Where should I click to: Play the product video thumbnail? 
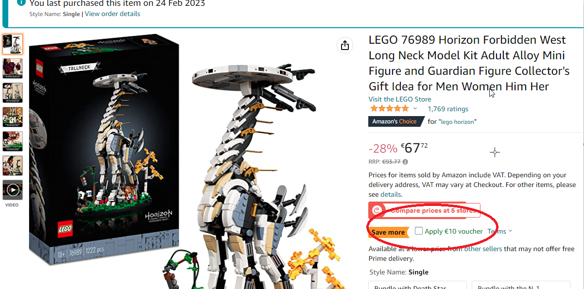tap(13, 190)
